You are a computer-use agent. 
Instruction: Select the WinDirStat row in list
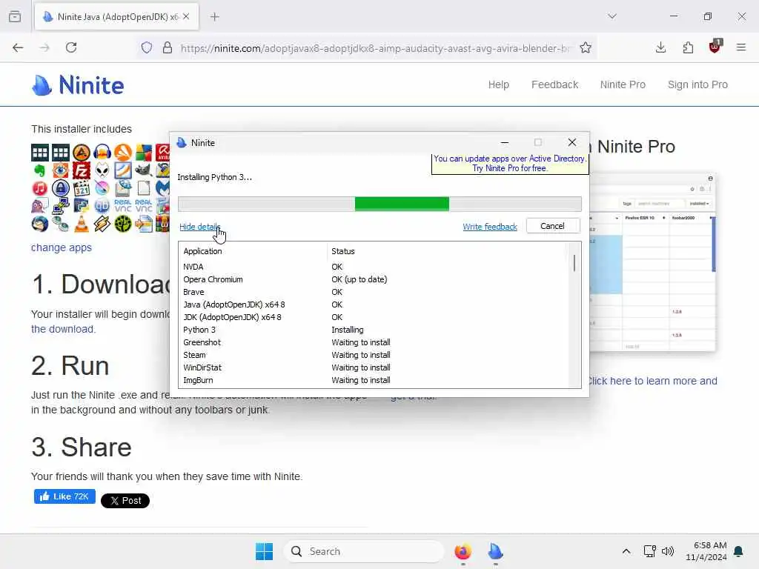373,367
